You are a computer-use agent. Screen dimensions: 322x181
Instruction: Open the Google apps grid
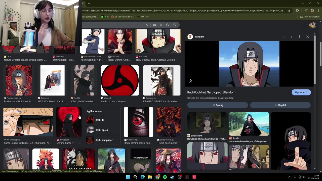[x=305, y=25]
